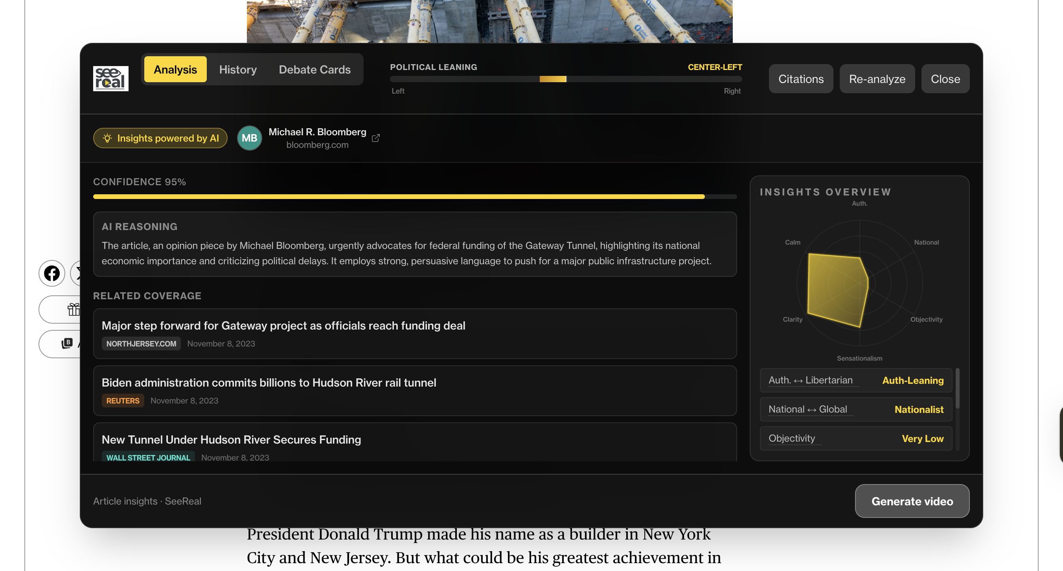This screenshot has height=571, width=1063.
Task: Click the Auth. ↔ Libertarian insight row
Action: pos(855,380)
